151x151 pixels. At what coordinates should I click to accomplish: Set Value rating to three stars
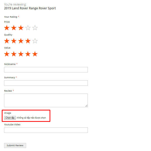pos(21,54)
